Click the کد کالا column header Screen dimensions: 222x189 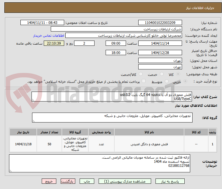[196, 132]
